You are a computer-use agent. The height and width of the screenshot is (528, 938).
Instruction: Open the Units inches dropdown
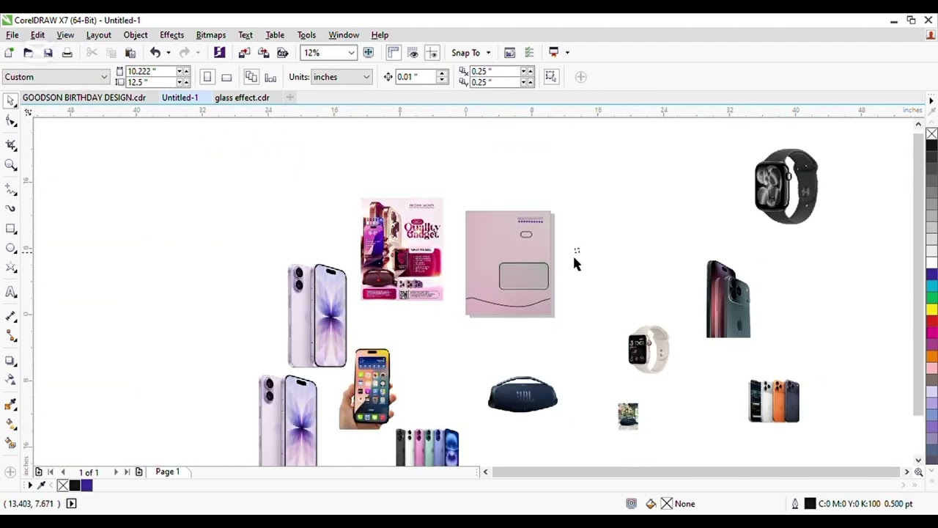click(366, 77)
